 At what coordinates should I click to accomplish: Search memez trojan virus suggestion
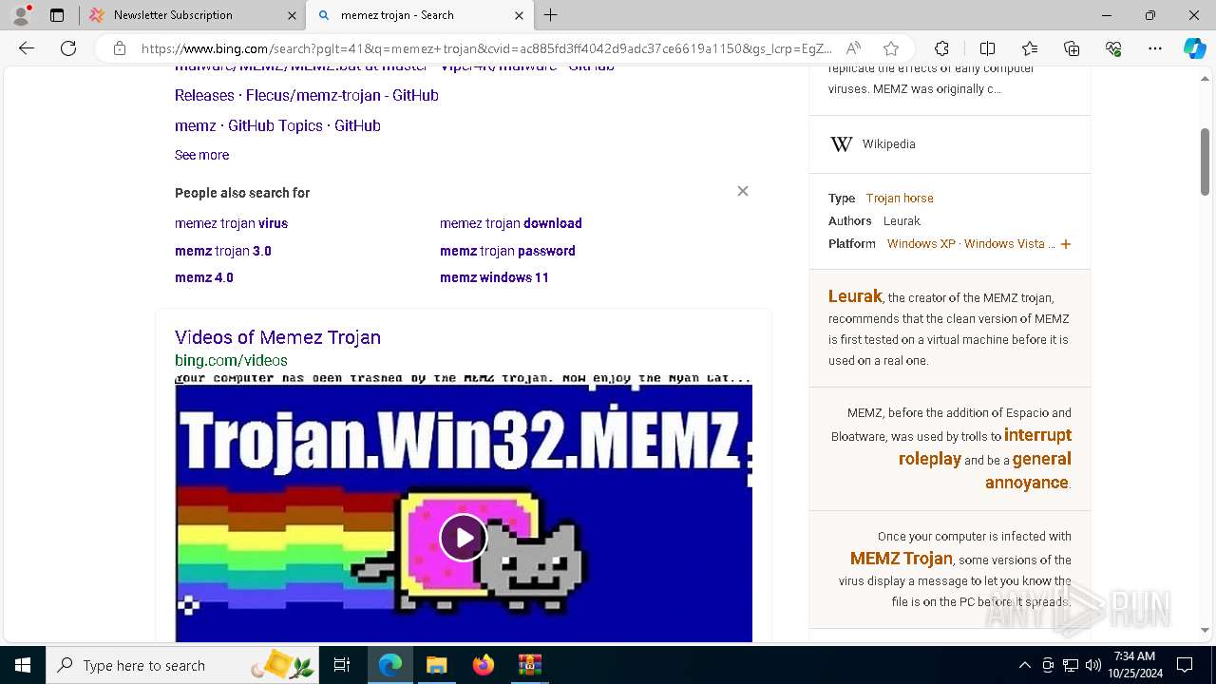[231, 223]
